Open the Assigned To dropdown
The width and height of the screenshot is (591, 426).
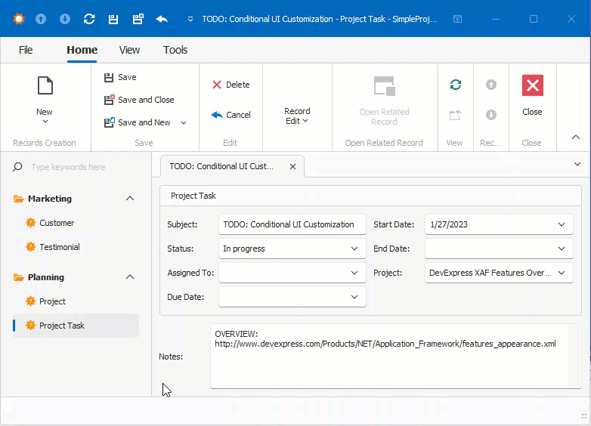(354, 273)
